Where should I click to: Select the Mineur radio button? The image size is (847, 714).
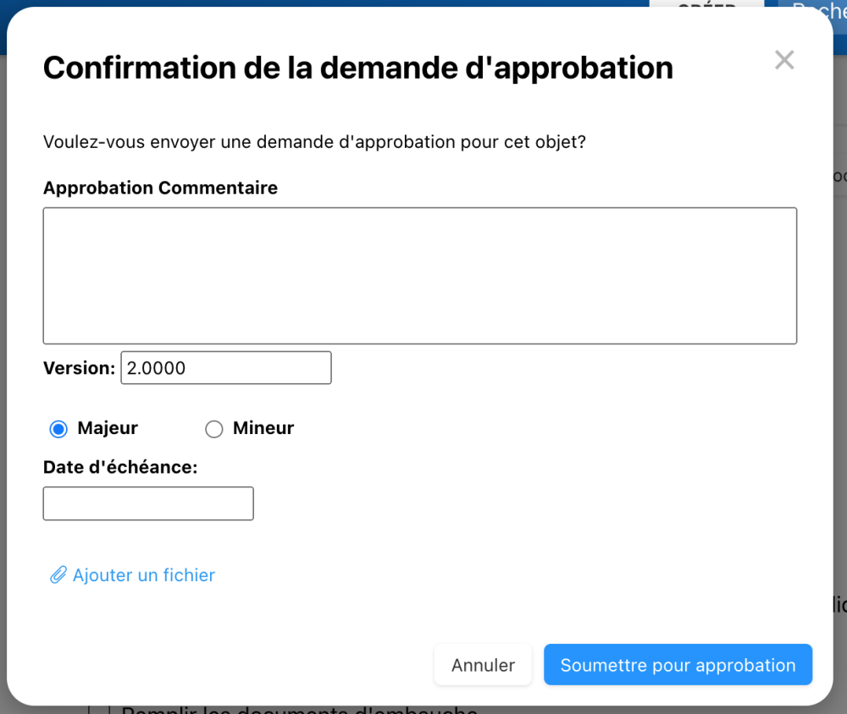pos(214,429)
